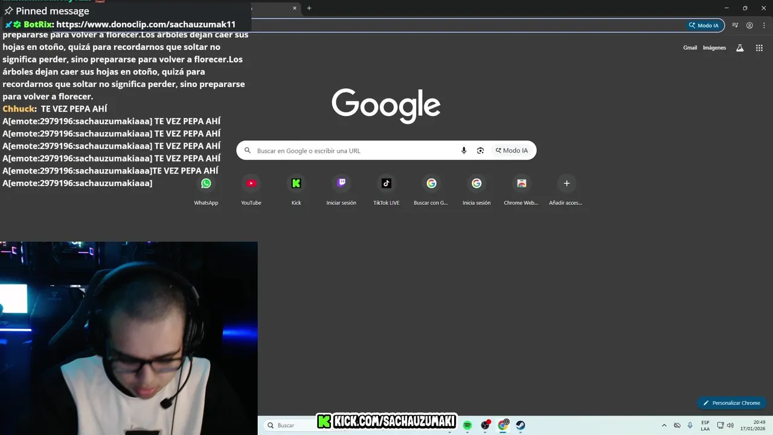773x435 pixels.
Task: Open the media controls icon in toolbar
Action: tap(735, 25)
